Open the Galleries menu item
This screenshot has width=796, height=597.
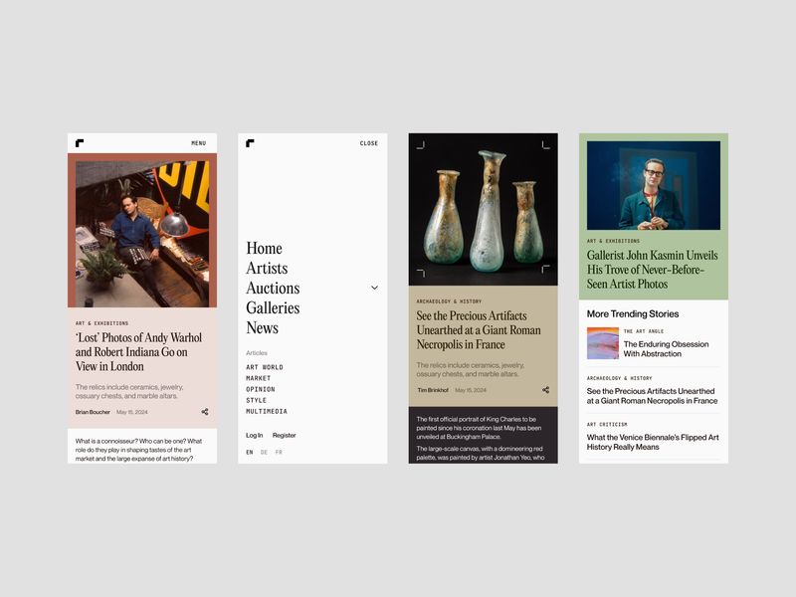click(x=273, y=308)
